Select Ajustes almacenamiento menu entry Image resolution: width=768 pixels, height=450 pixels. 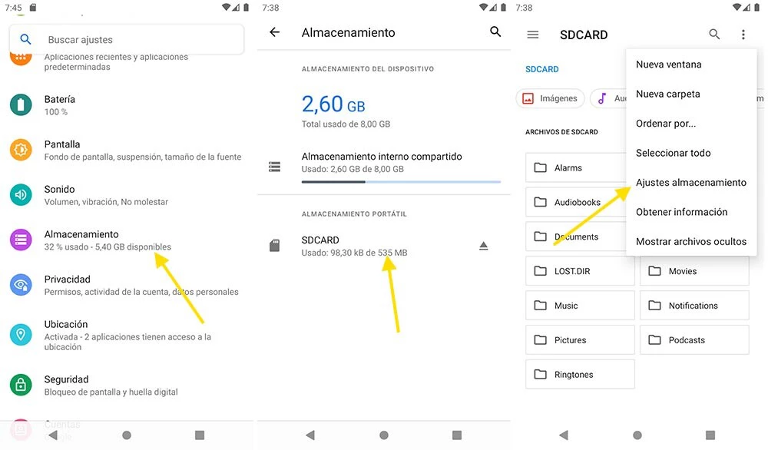pyautogui.click(x=690, y=183)
